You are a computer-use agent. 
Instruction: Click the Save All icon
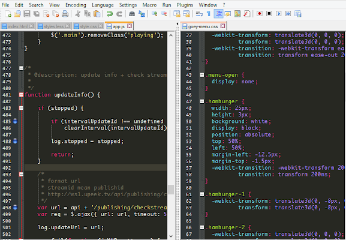(37, 14)
